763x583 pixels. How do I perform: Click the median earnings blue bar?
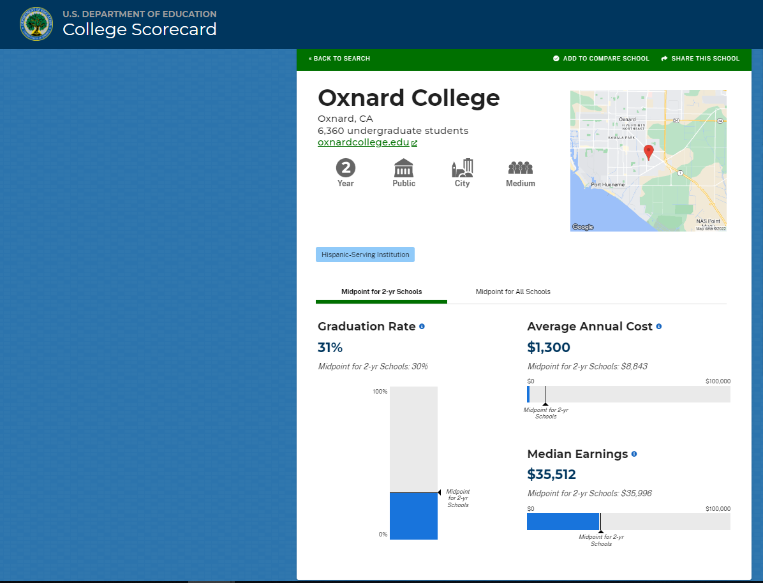pyautogui.click(x=563, y=521)
